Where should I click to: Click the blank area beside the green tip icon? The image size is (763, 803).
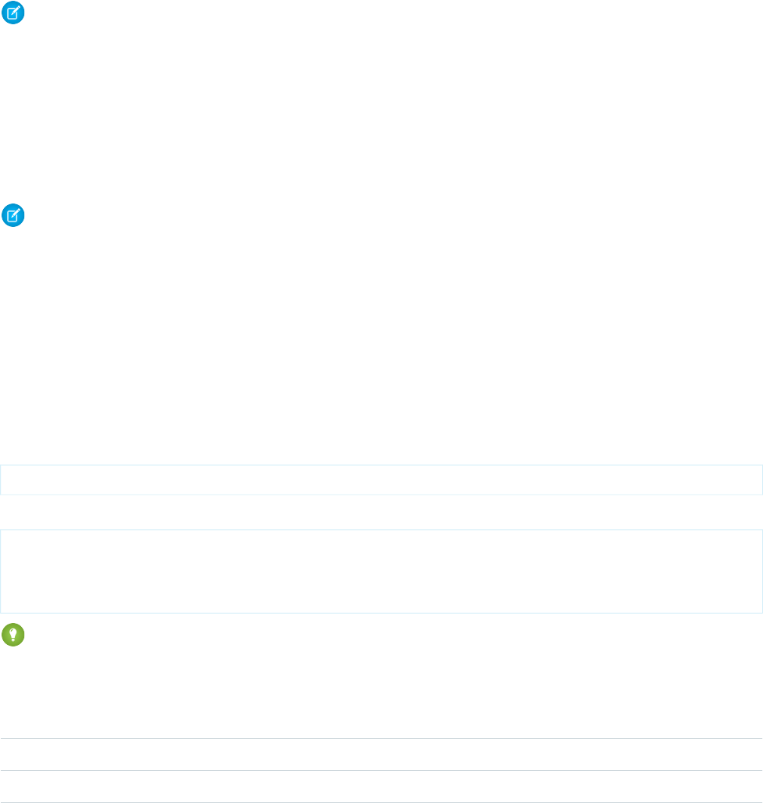313,636
